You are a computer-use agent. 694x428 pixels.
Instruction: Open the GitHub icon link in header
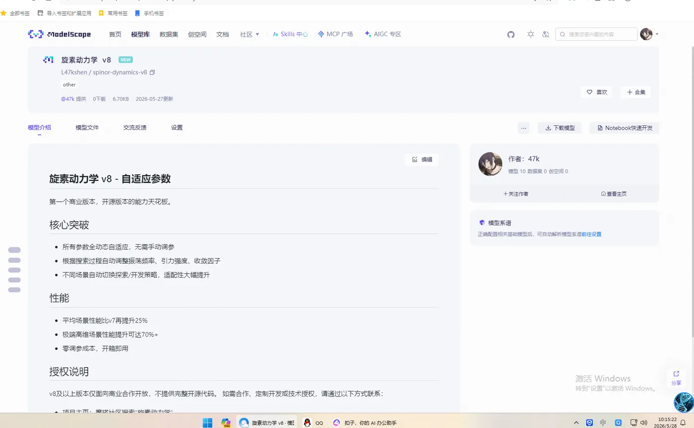click(511, 34)
